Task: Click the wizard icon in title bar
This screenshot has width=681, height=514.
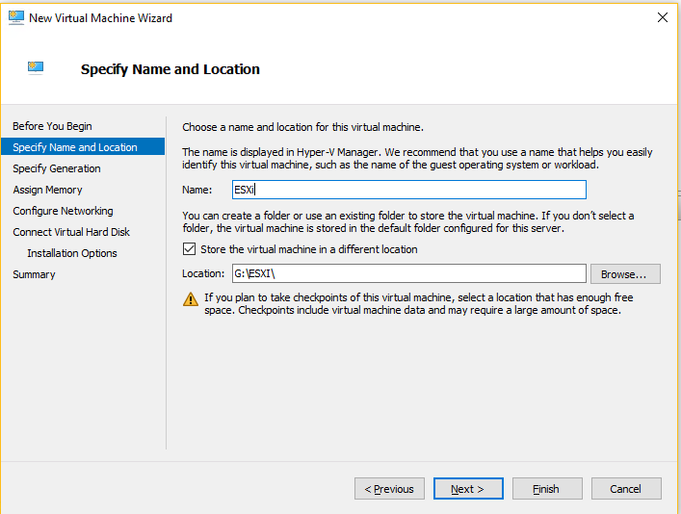Action: pyautogui.click(x=15, y=17)
